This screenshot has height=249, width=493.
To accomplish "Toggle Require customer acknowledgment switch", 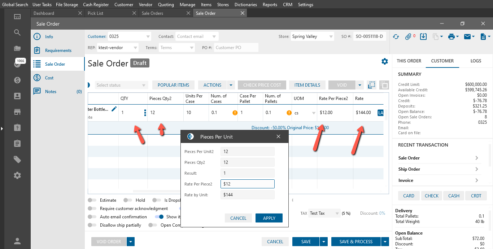I will point(92,209).
